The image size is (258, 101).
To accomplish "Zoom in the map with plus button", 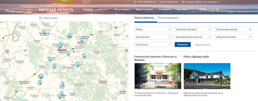I will [3, 38].
